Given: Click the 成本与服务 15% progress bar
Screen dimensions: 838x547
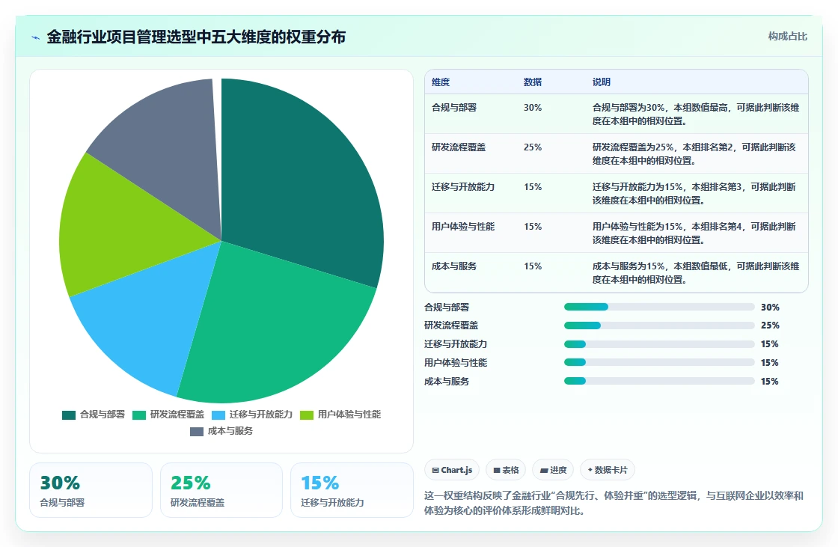Looking at the screenshot, I should pyautogui.click(x=659, y=381).
